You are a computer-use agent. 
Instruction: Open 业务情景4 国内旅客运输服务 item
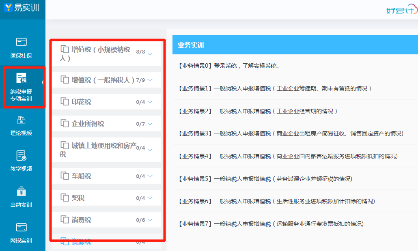295,156
